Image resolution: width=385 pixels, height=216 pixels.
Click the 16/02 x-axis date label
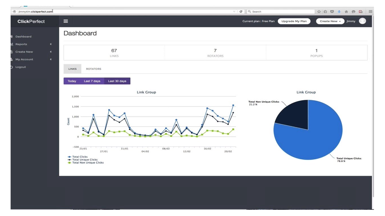click(207, 148)
